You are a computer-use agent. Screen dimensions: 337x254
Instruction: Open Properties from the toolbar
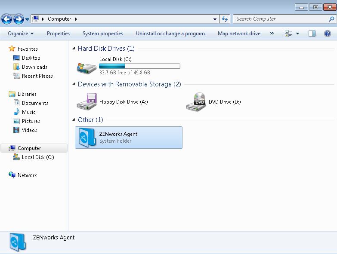58,34
